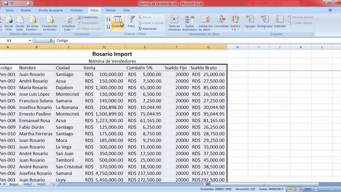Open Consolidar data tool

coord(221,22)
